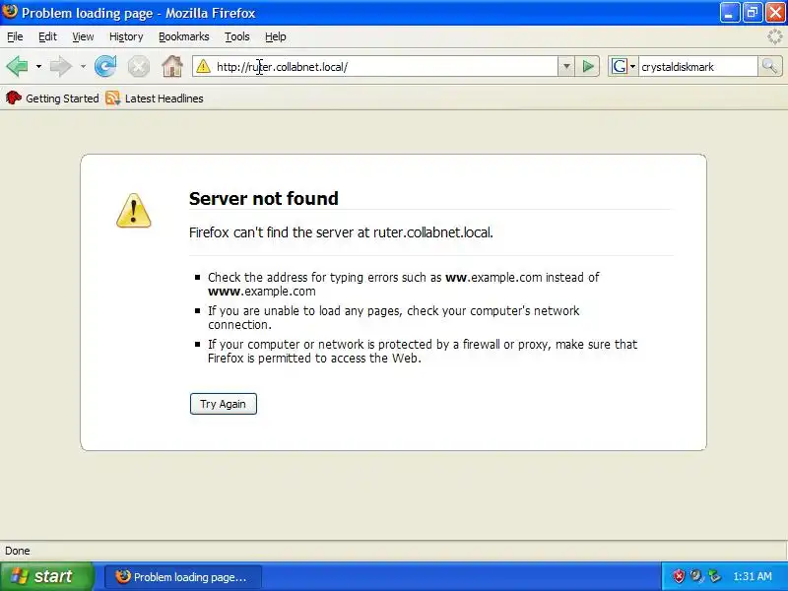Screen dimensions: 788x591
Task: Click the disabled Stop loading icon
Action: [138, 66]
